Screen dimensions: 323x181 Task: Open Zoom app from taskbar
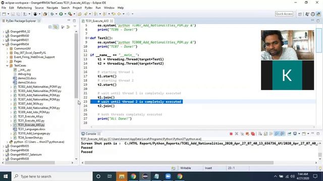pyautogui.click(x=168, y=176)
